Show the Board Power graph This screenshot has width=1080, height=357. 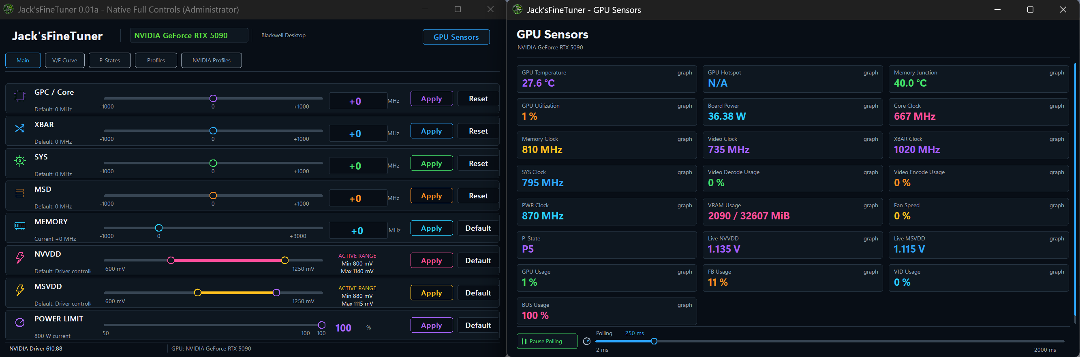(x=870, y=106)
